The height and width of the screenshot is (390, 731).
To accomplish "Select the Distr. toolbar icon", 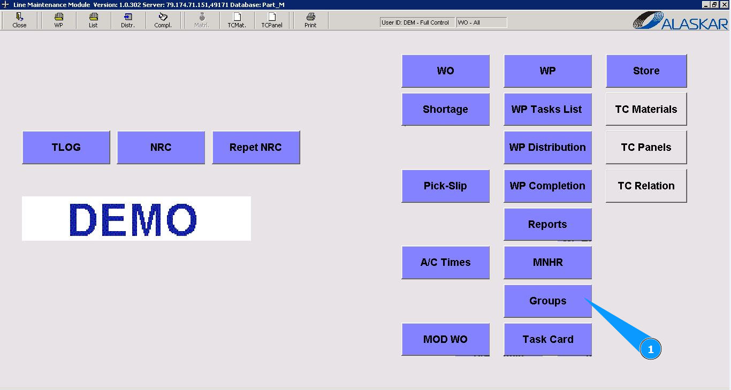I will 128,20.
